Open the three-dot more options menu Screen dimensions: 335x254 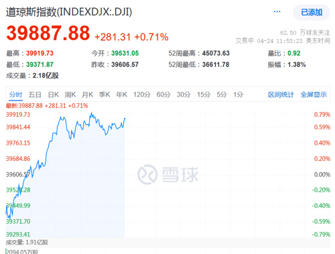point(277,11)
